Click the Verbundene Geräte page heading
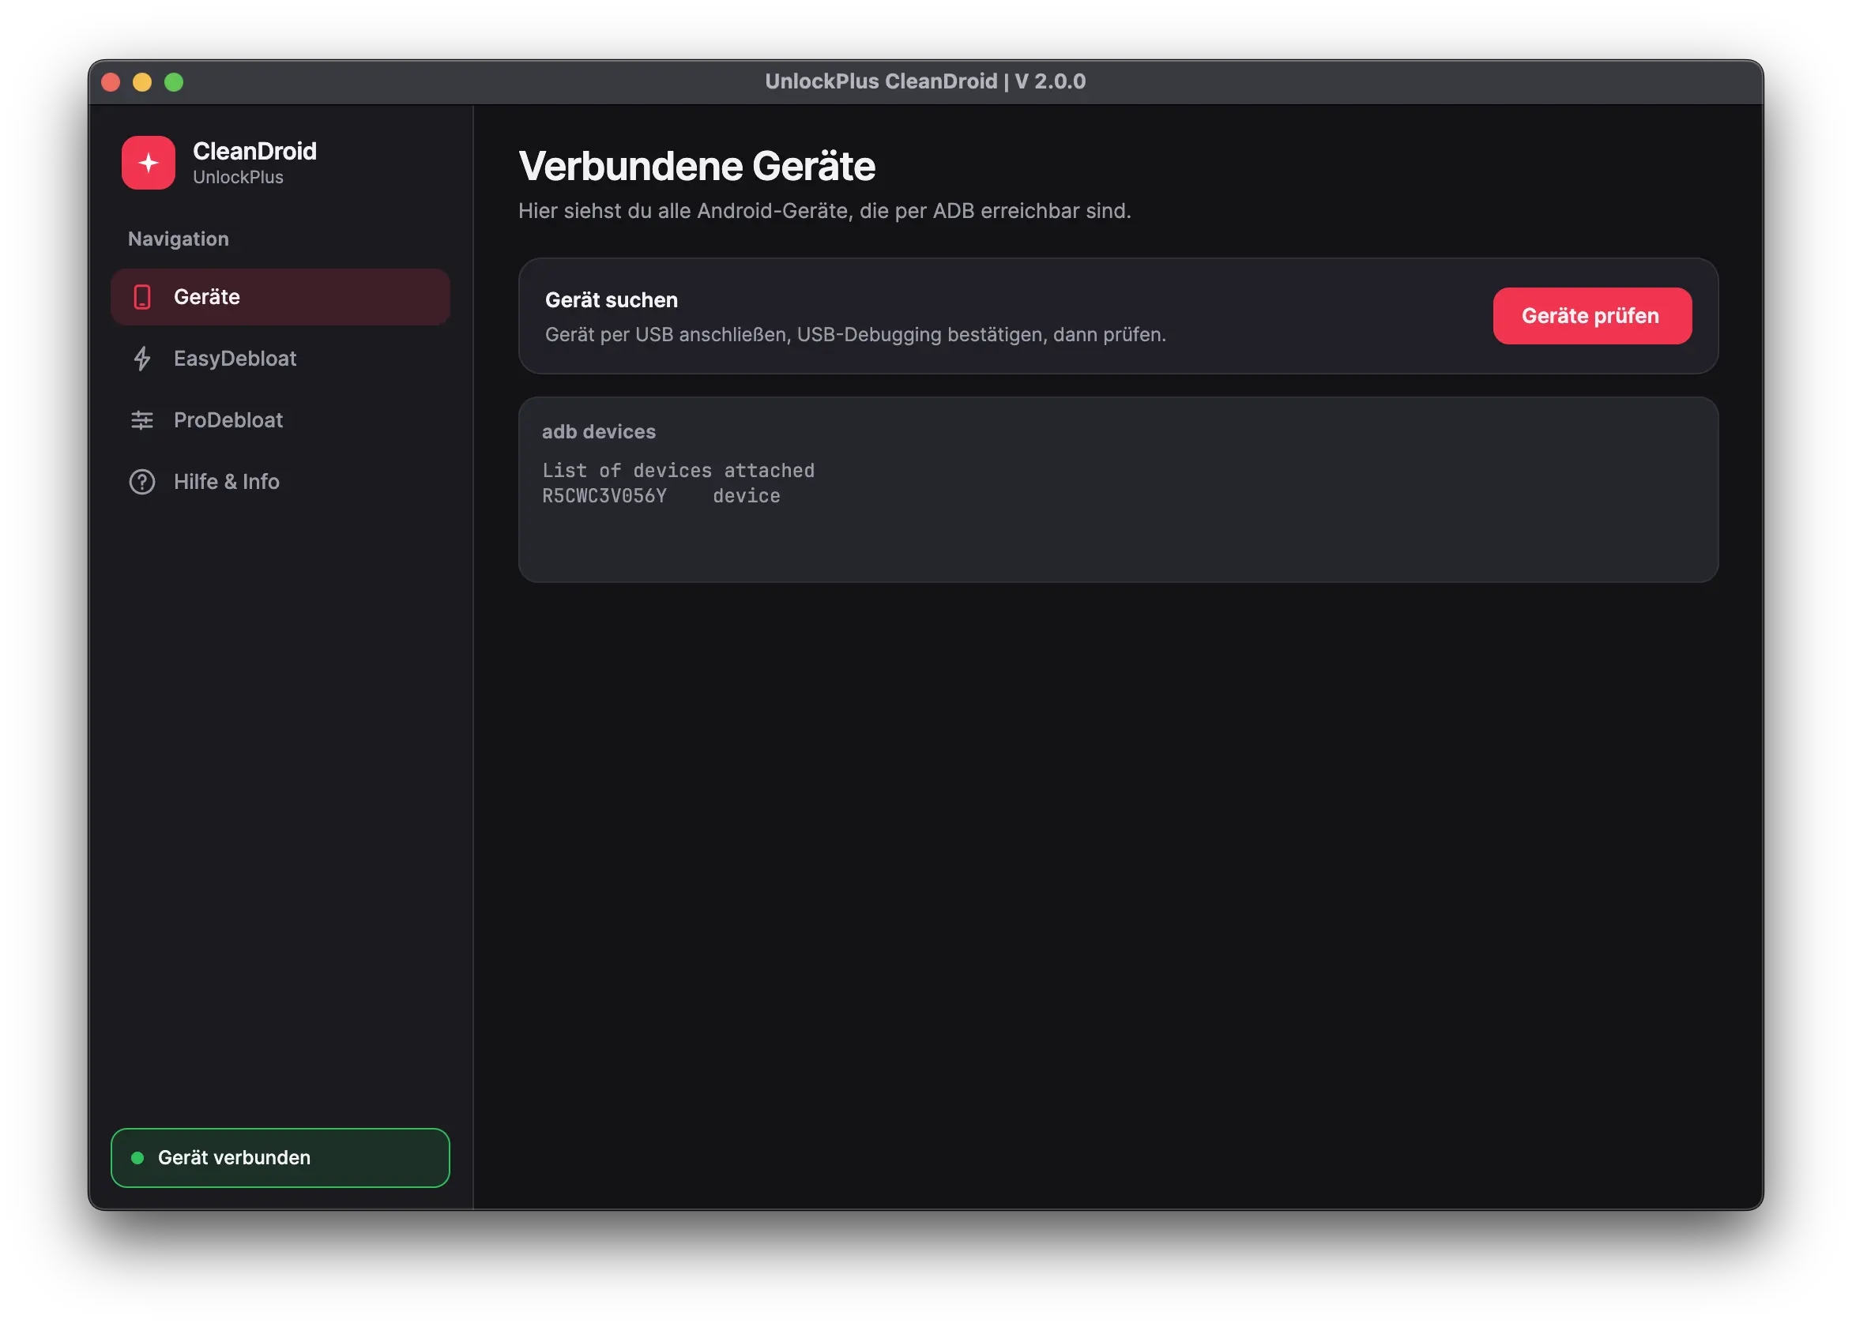This screenshot has width=1852, height=1327. (x=697, y=167)
